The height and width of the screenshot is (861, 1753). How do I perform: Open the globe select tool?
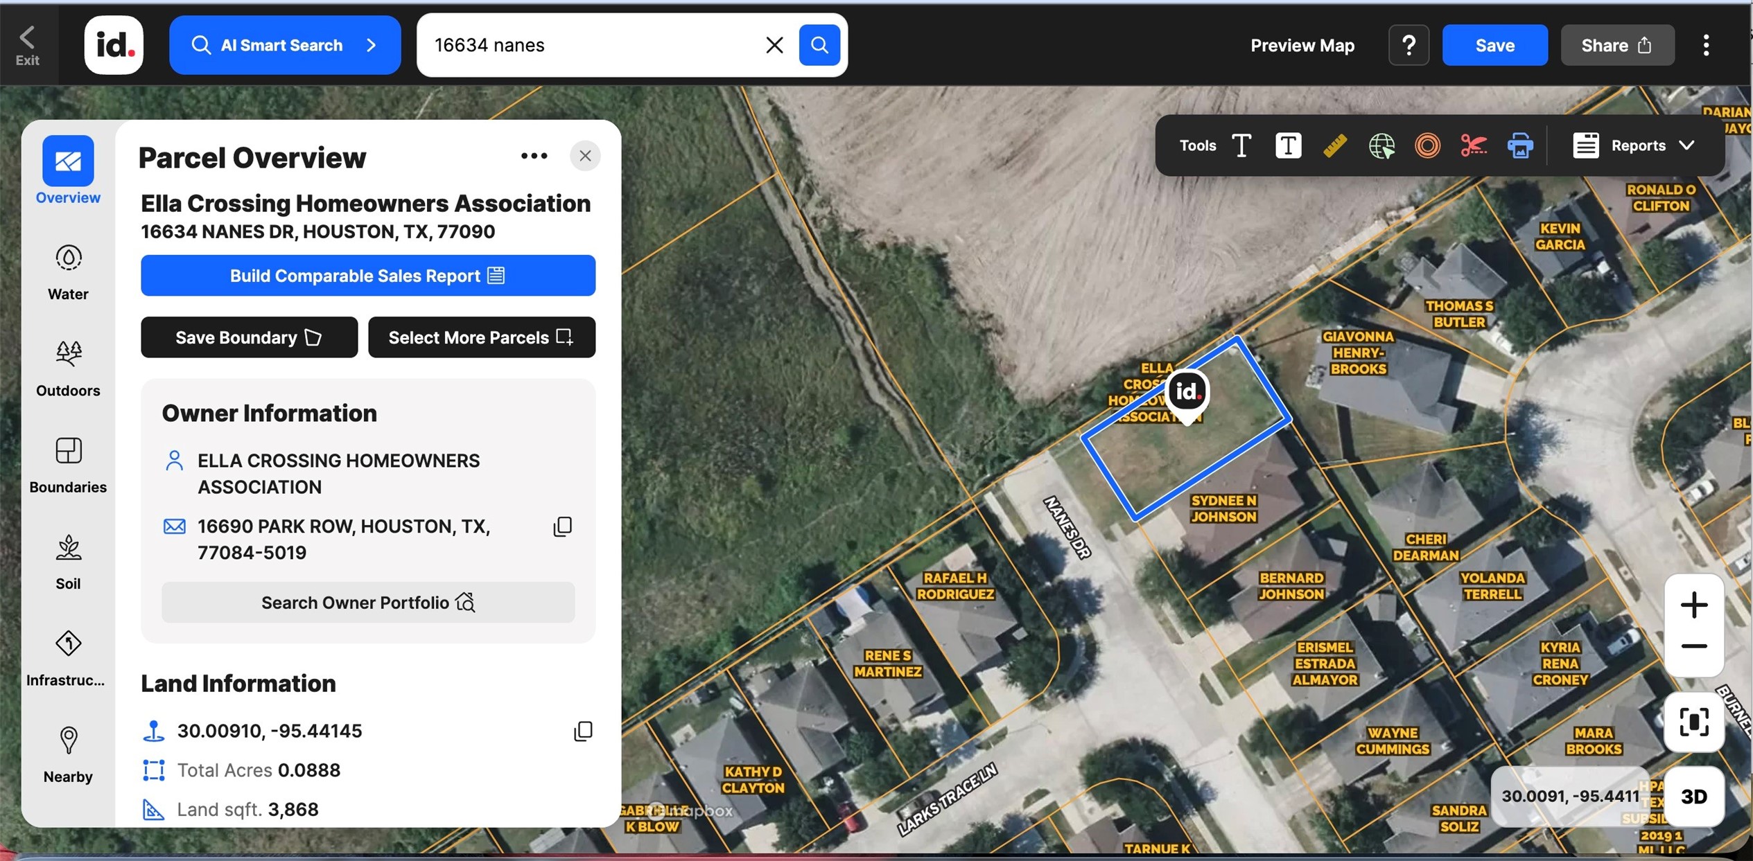coord(1381,145)
